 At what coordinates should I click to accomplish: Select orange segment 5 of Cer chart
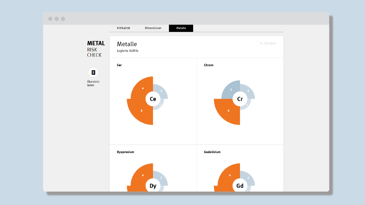click(x=141, y=112)
